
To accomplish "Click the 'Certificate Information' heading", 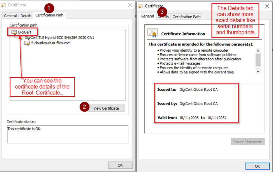I will pyautogui.click(x=183, y=34).
